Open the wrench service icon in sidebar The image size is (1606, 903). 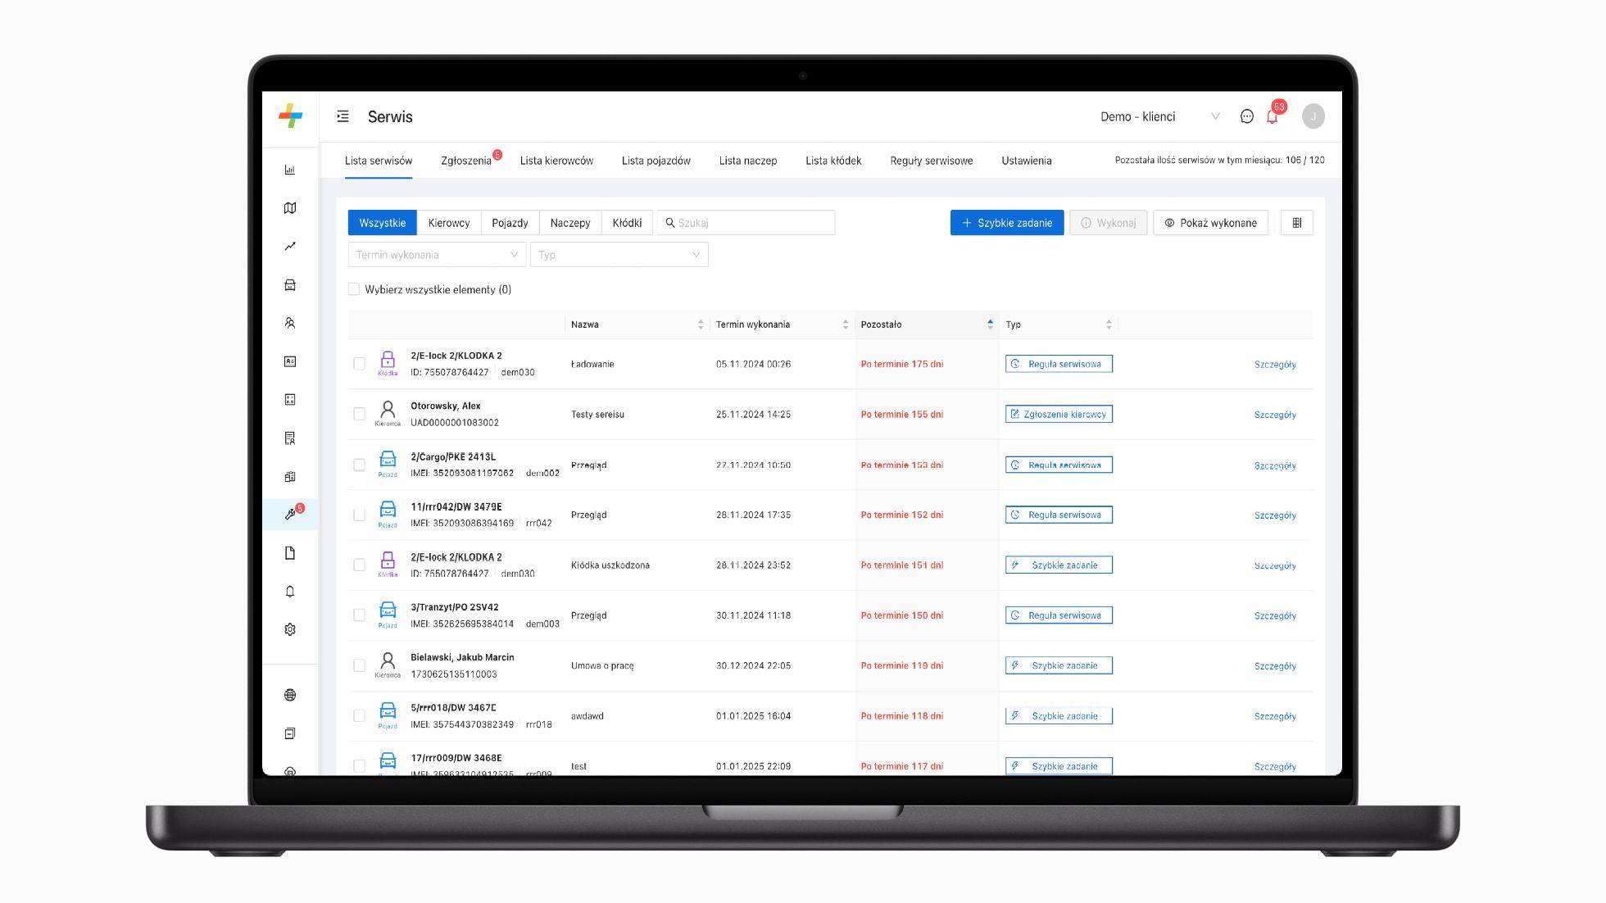pyautogui.click(x=290, y=515)
